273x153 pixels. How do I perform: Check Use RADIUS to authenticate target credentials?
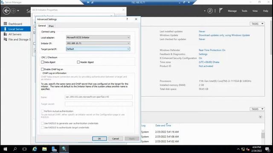42,127
